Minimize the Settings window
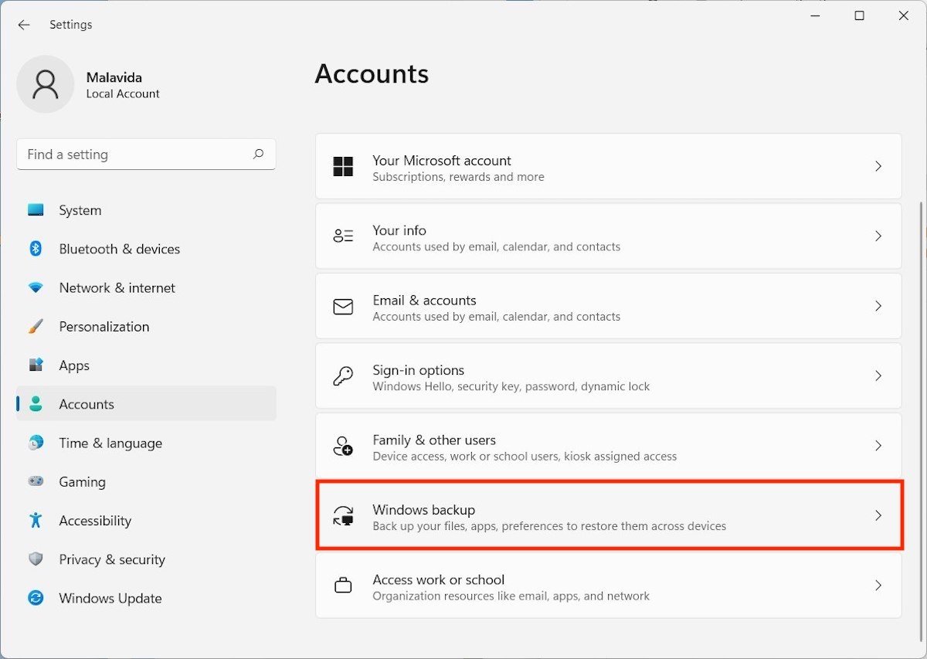 (815, 15)
